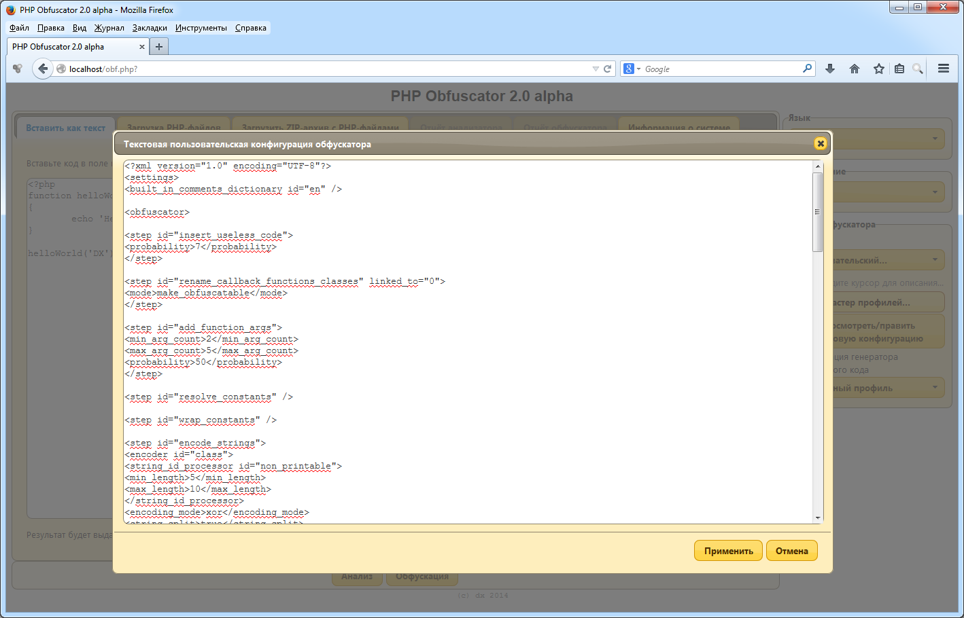
Task: Click the Применить button
Action: (728, 551)
